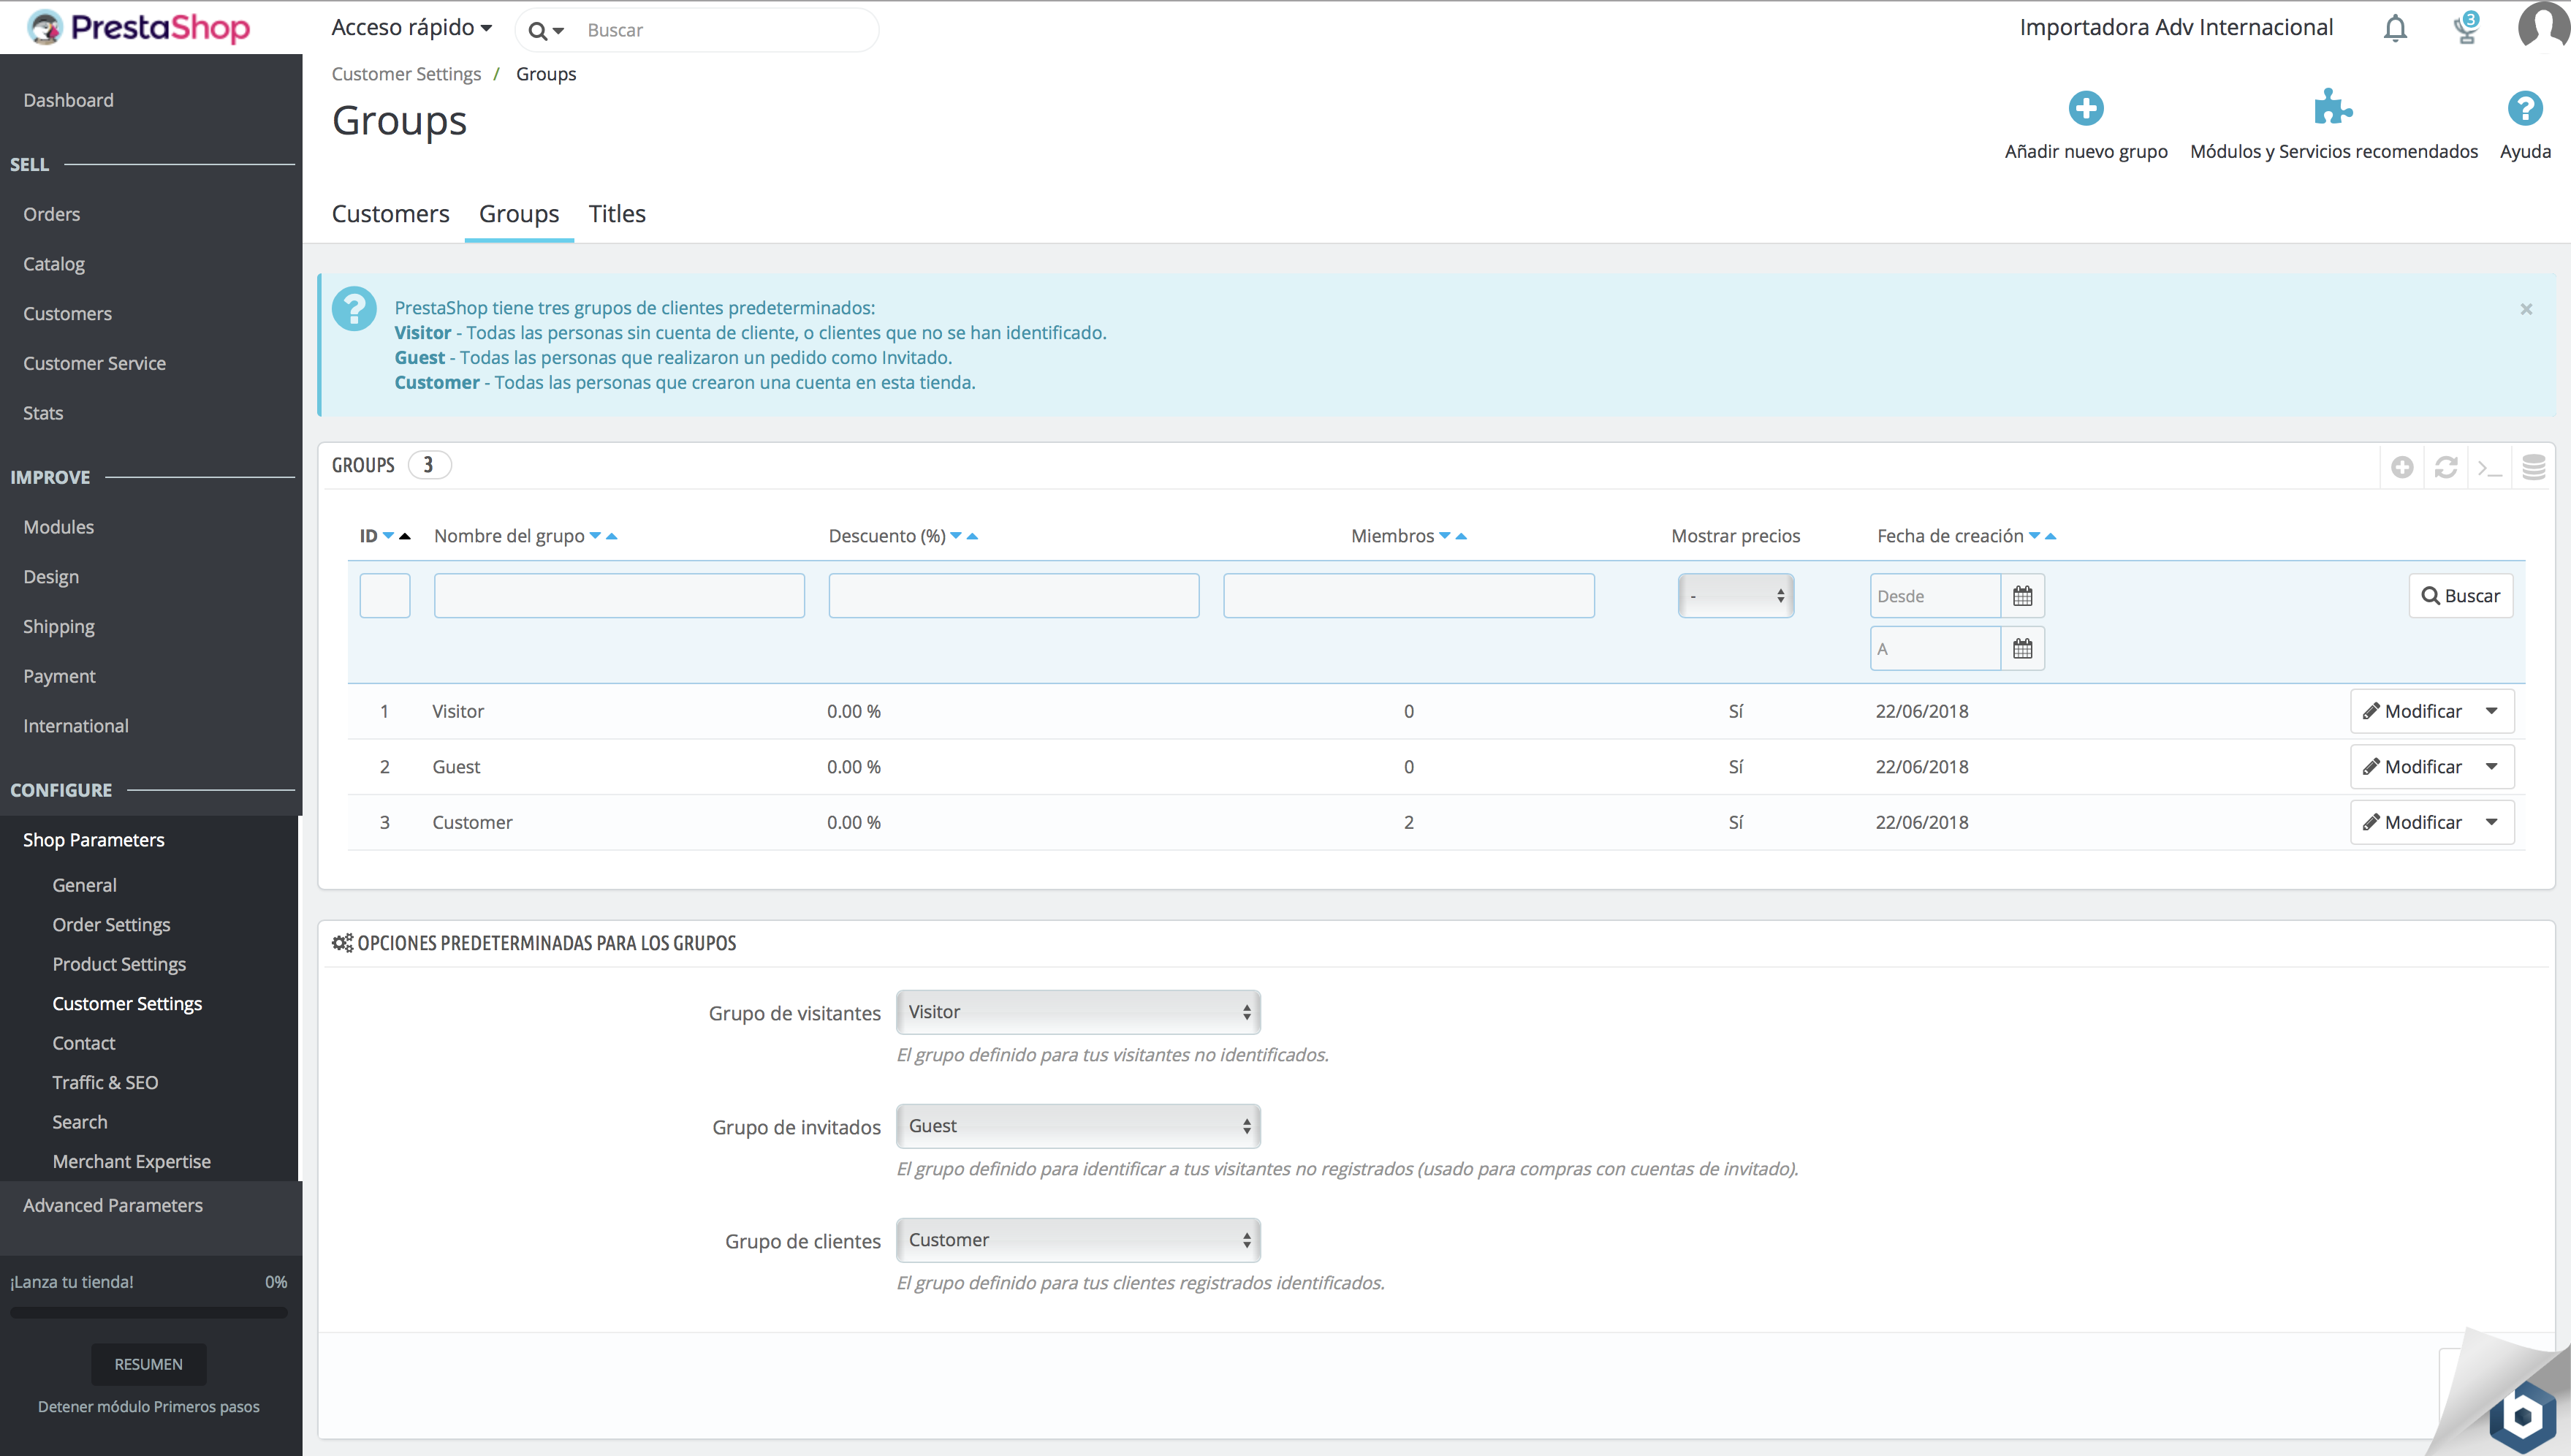The height and width of the screenshot is (1456, 2571).
Task: Click the trophy achievements icon
Action: [2466, 29]
